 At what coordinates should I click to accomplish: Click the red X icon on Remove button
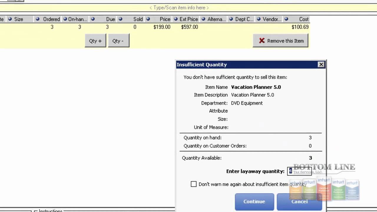pos(262,41)
